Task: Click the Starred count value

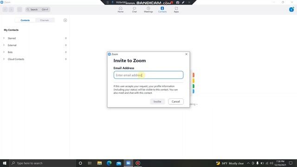Action: [x=66, y=38]
